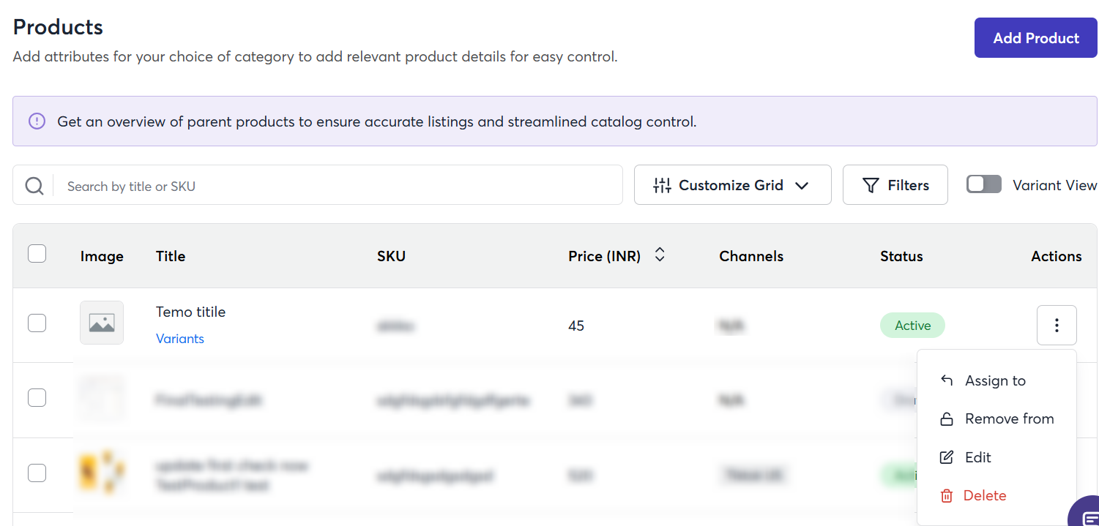This screenshot has height=526, width=1099.
Task: Click the Add Product button
Action: 1035,38
